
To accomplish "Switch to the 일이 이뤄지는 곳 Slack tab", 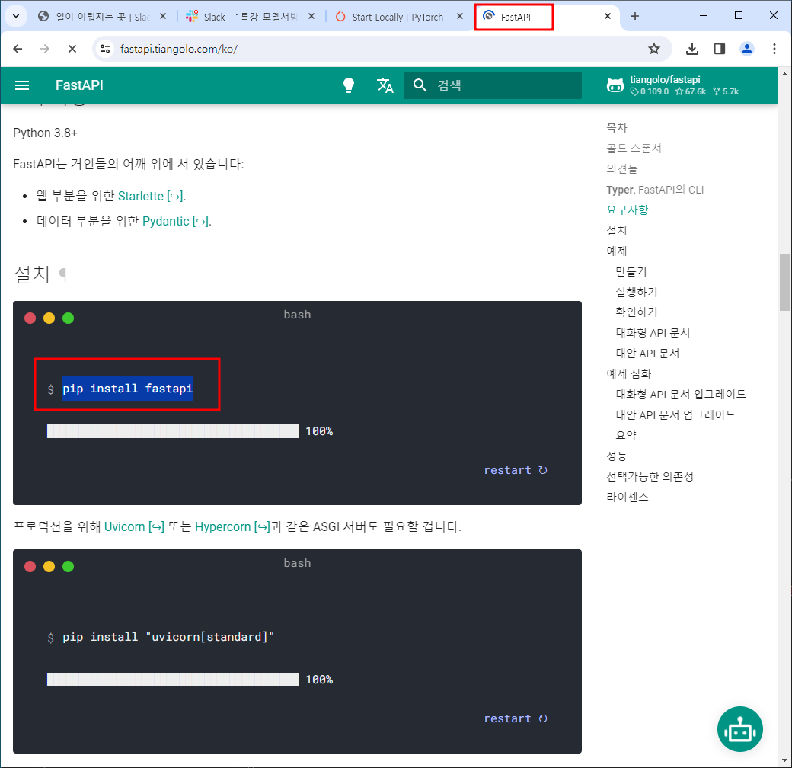I will click(x=103, y=17).
